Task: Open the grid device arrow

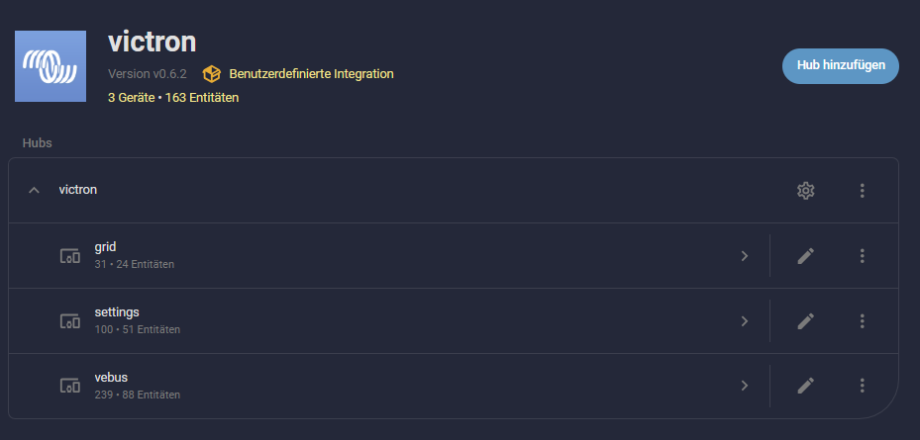Action: [744, 256]
